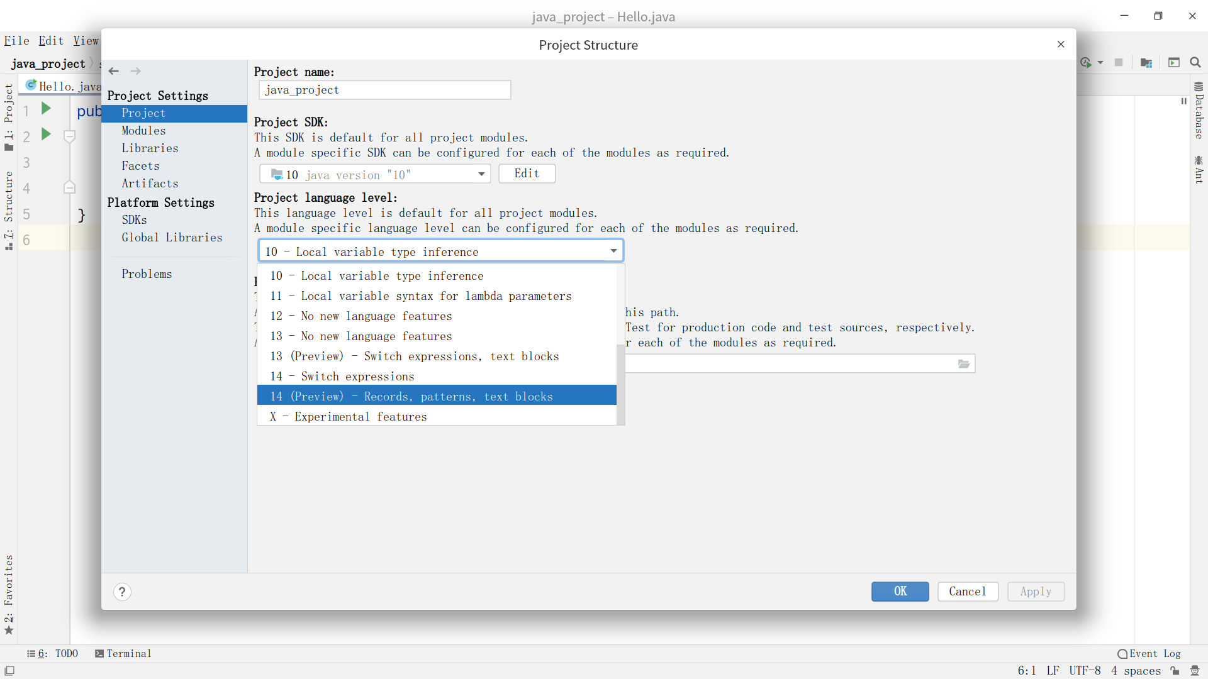Viewport: 1208px width, 679px height.
Task: Run Hello.java via the gutter run arrow
Action: [45, 108]
